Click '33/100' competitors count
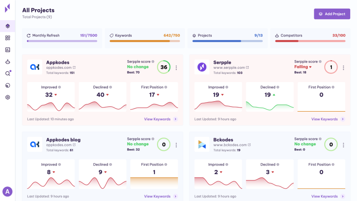The height and width of the screenshot is (201, 357). [339, 36]
